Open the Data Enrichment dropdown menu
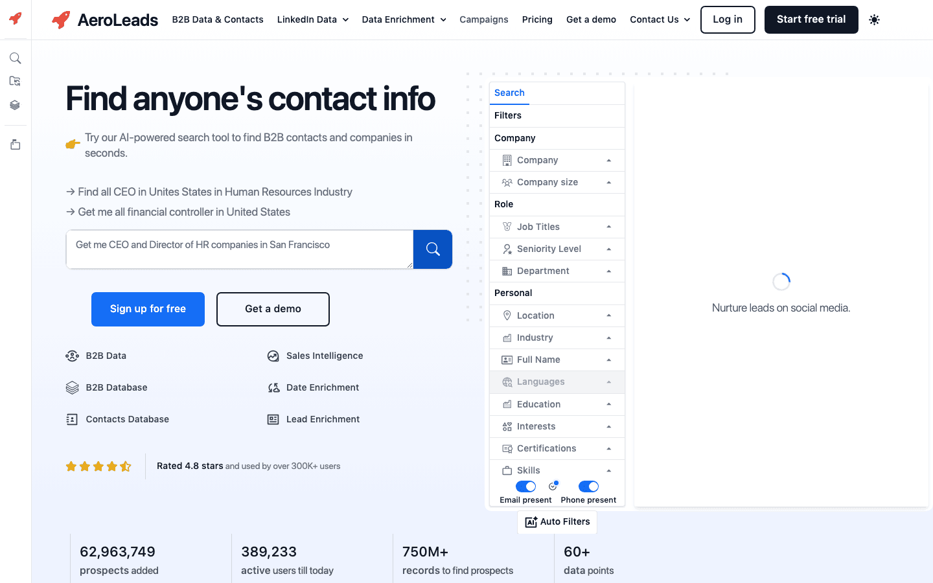933x583 pixels. tap(404, 19)
